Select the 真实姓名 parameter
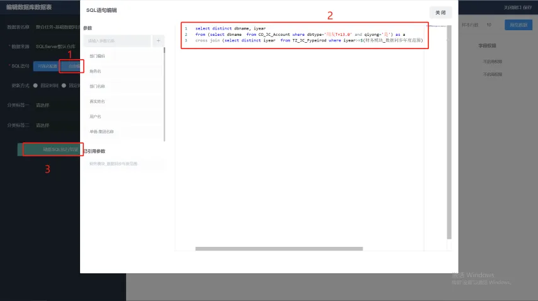This screenshot has width=538, height=301. pos(123,101)
